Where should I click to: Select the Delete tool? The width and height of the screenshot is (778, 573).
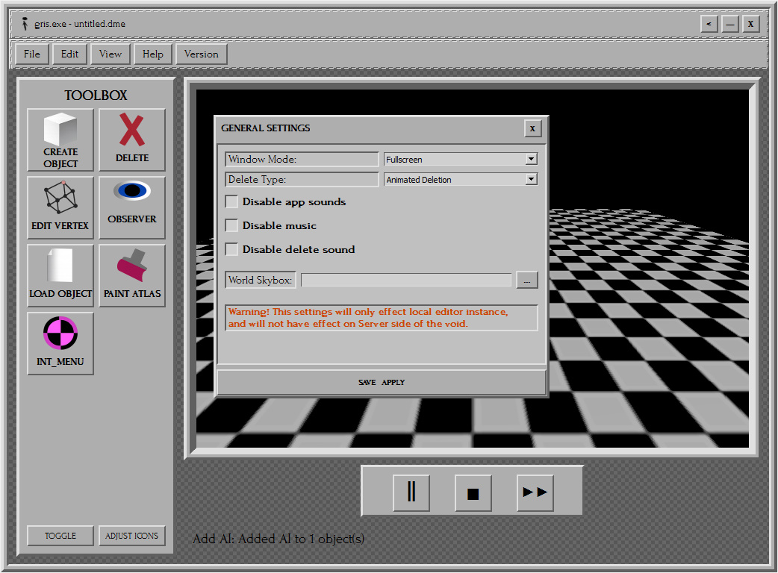[132, 140]
